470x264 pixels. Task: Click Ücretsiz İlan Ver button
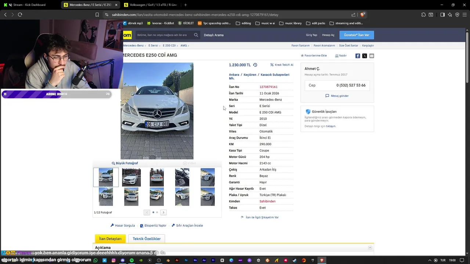(357, 35)
